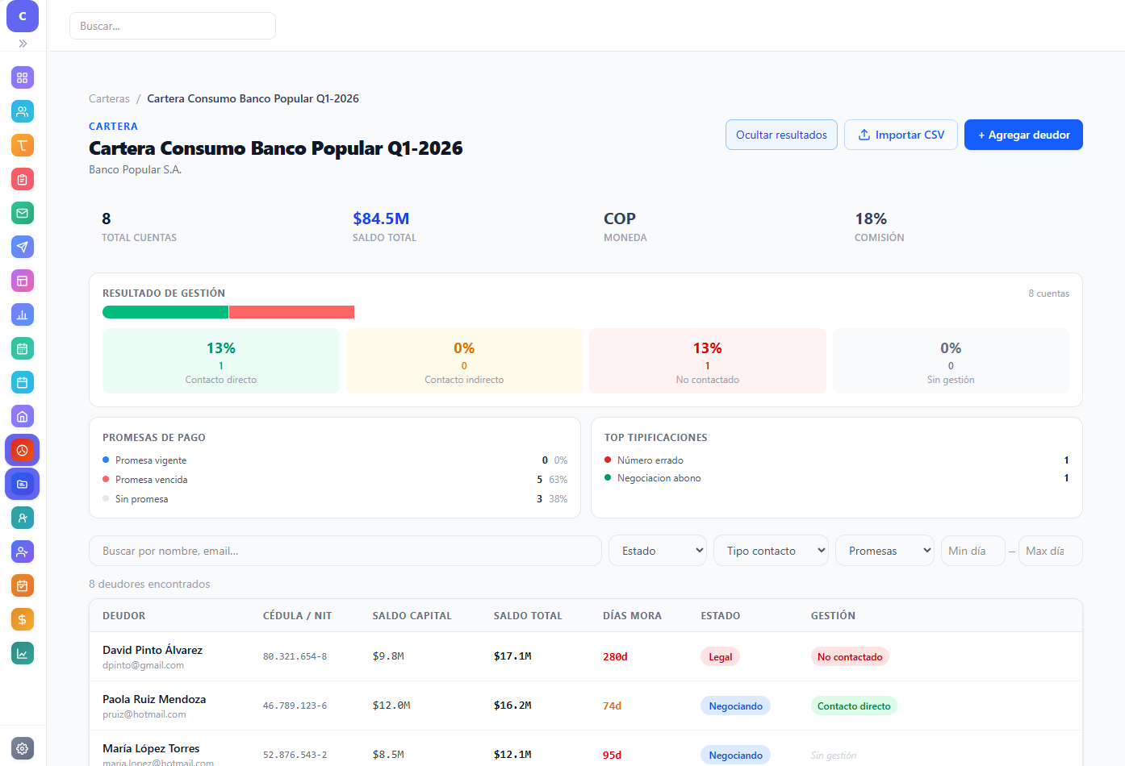The image size is (1125, 766).
Task: Open the green mail envelope icon
Action: coord(23,214)
